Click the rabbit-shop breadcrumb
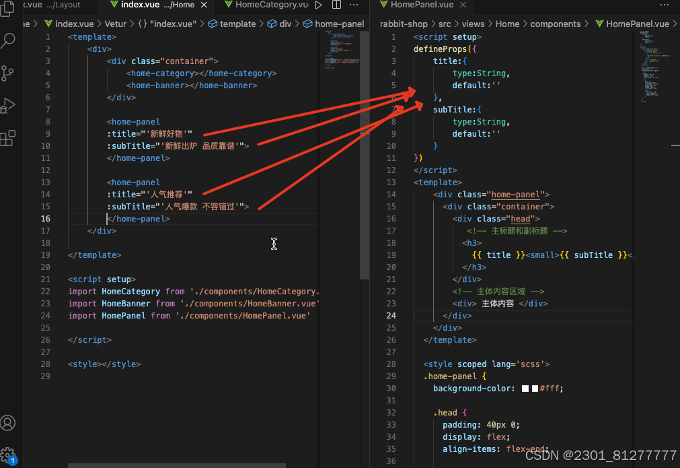This screenshot has width=680, height=468. tap(404, 24)
